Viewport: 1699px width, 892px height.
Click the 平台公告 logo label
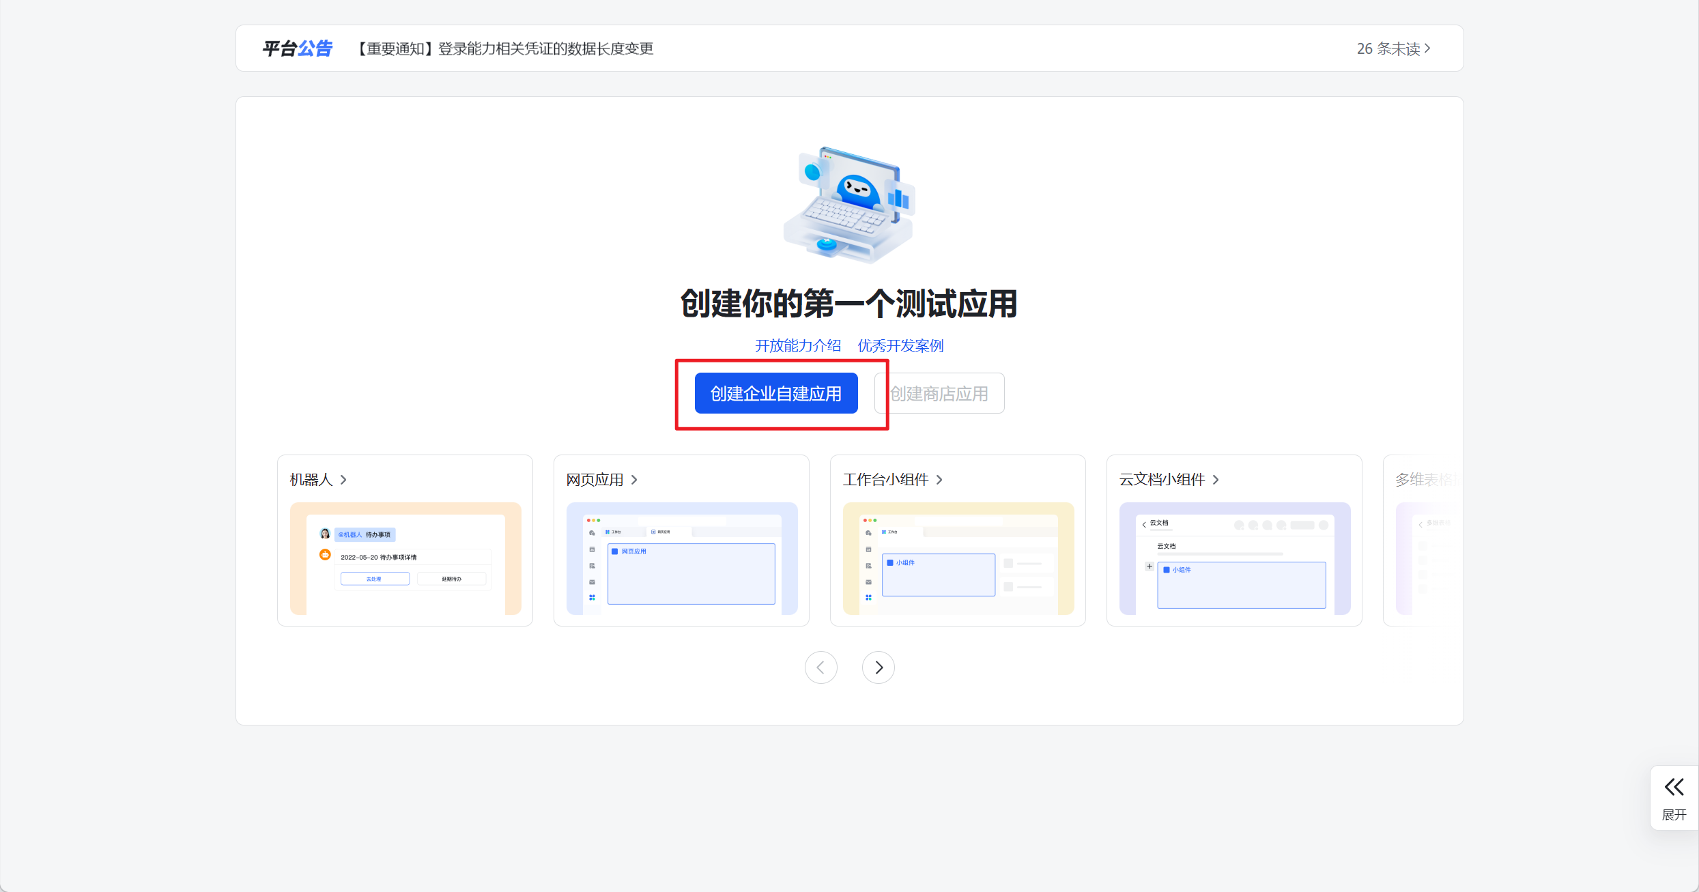297,48
